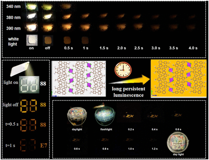This screenshot has width=209, height=160.
Task: Click the crystal structure on the yellow background
Action: pyautogui.click(x=178, y=78)
